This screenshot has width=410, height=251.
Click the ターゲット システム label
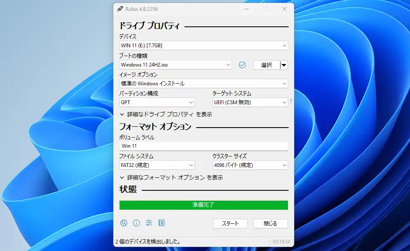pyautogui.click(x=232, y=93)
